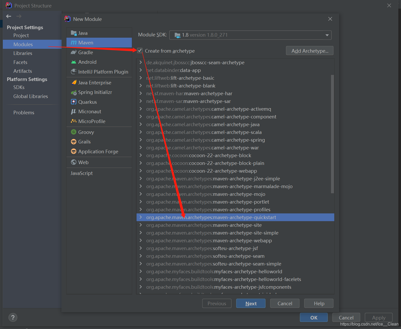Screen dimensions: 401x329
Task: Click the Android robot icon
Action: click(74, 62)
